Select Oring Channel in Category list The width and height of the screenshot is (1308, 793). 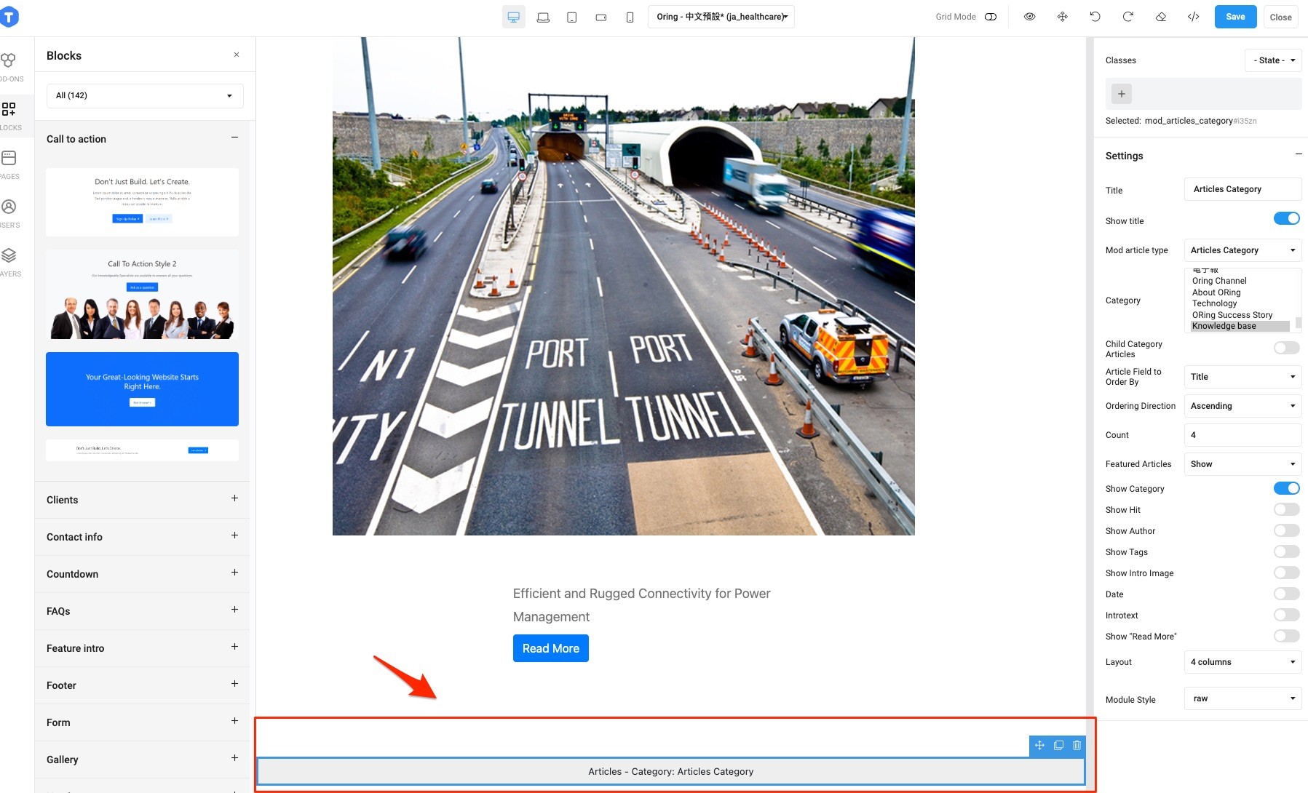pyautogui.click(x=1240, y=281)
